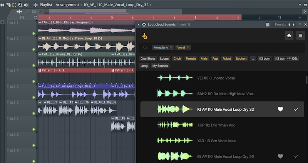Click the yellow Loopcloud logo
Screen dimensions: 308x163
coord(145,36)
